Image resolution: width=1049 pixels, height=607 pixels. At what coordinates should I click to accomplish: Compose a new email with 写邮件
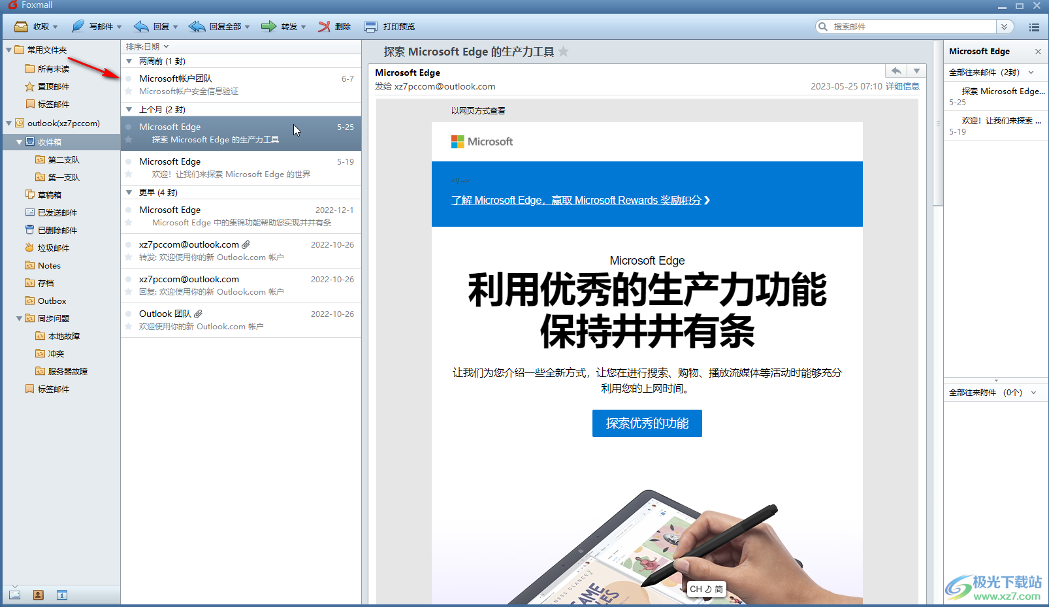click(x=93, y=27)
